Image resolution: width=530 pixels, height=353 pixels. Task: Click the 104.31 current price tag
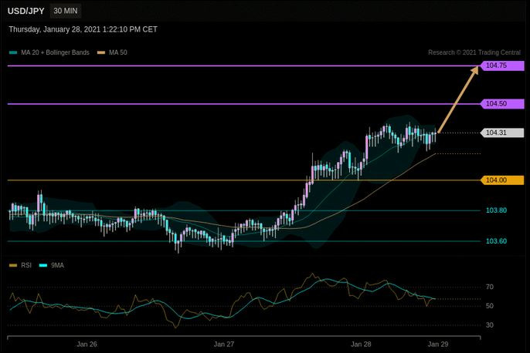pyautogui.click(x=502, y=133)
